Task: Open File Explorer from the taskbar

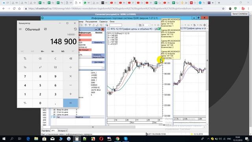Action: [36, 138]
